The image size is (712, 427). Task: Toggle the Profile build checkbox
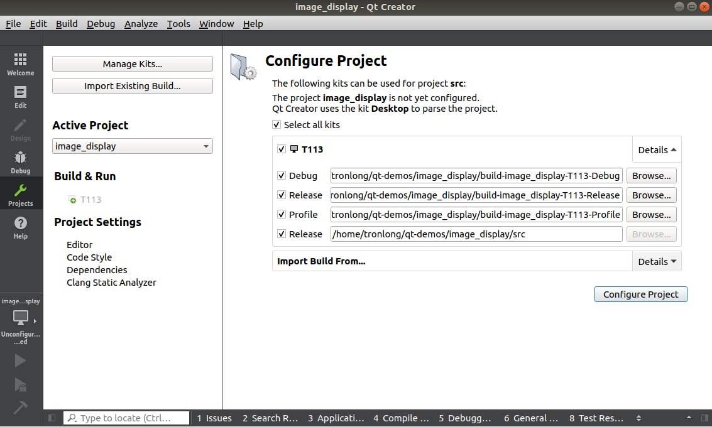tap(281, 214)
